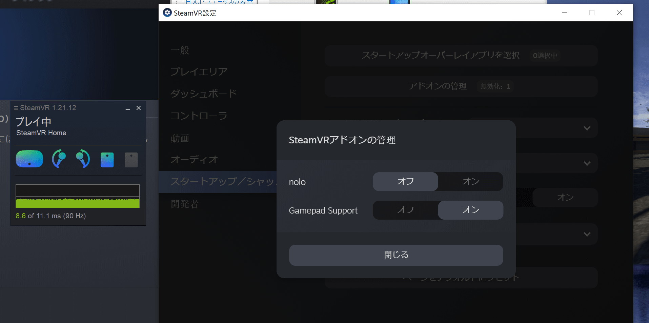Click the プレイ中 status heading
Screen dimensions: 649x323
34,121
